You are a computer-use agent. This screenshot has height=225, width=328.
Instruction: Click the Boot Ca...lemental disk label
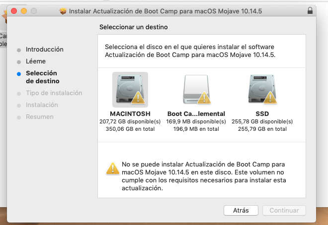point(196,113)
